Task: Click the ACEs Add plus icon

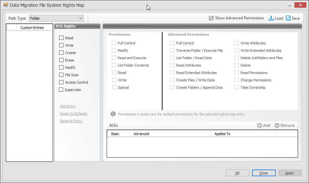Action: click(x=260, y=125)
